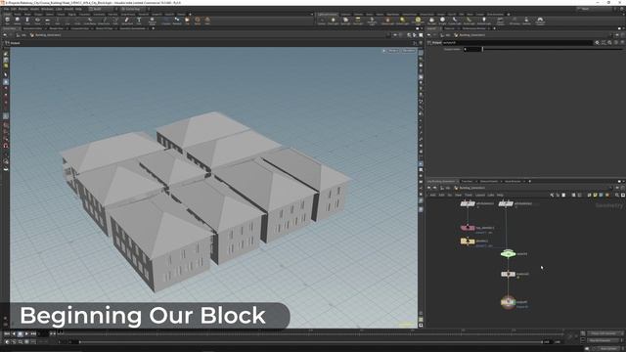This screenshot has height=352, width=626.
Task: Add a Gamepad Camera from shelf
Action: point(540,21)
